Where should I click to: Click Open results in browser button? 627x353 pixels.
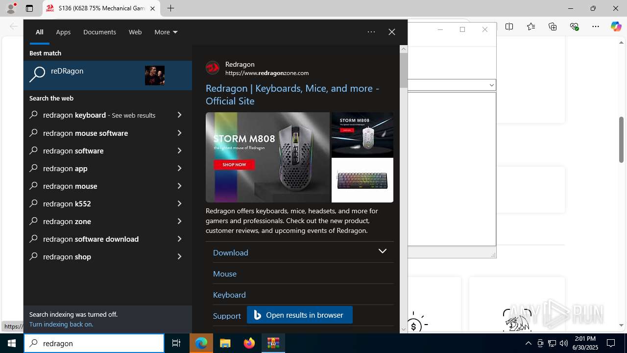click(300, 315)
